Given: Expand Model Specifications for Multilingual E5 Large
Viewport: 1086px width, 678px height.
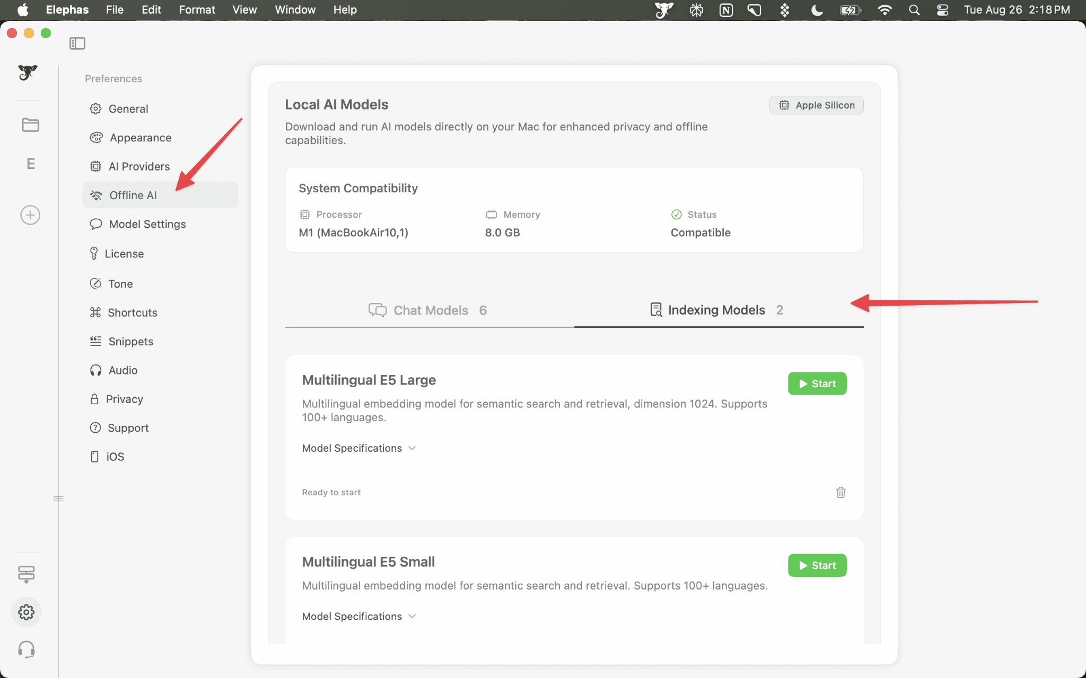Looking at the screenshot, I should [358, 448].
